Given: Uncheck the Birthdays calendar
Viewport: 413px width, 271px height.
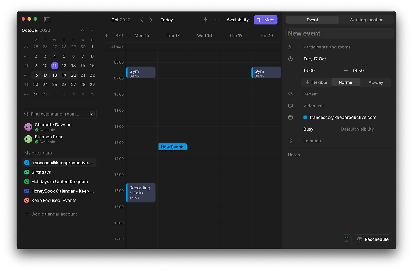Looking at the screenshot, I should (x=27, y=172).
